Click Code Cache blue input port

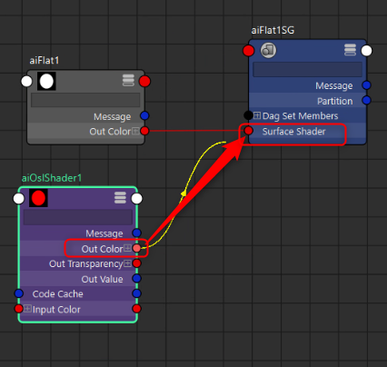point(19,293)
